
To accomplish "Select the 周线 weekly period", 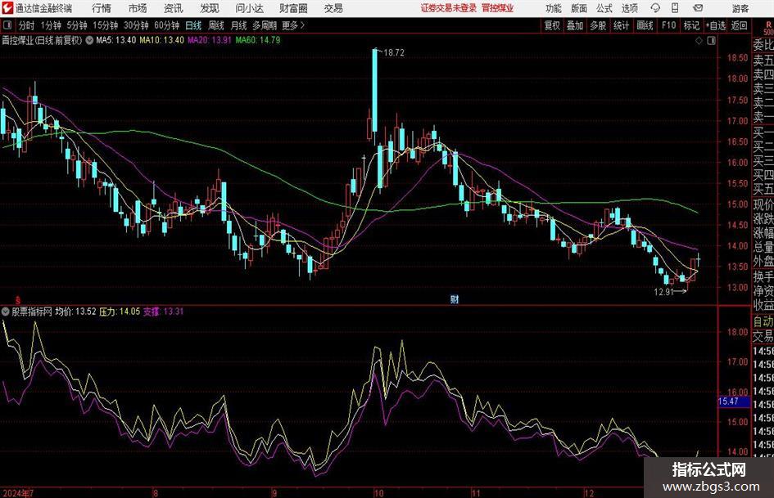I will tap(215, 25).
